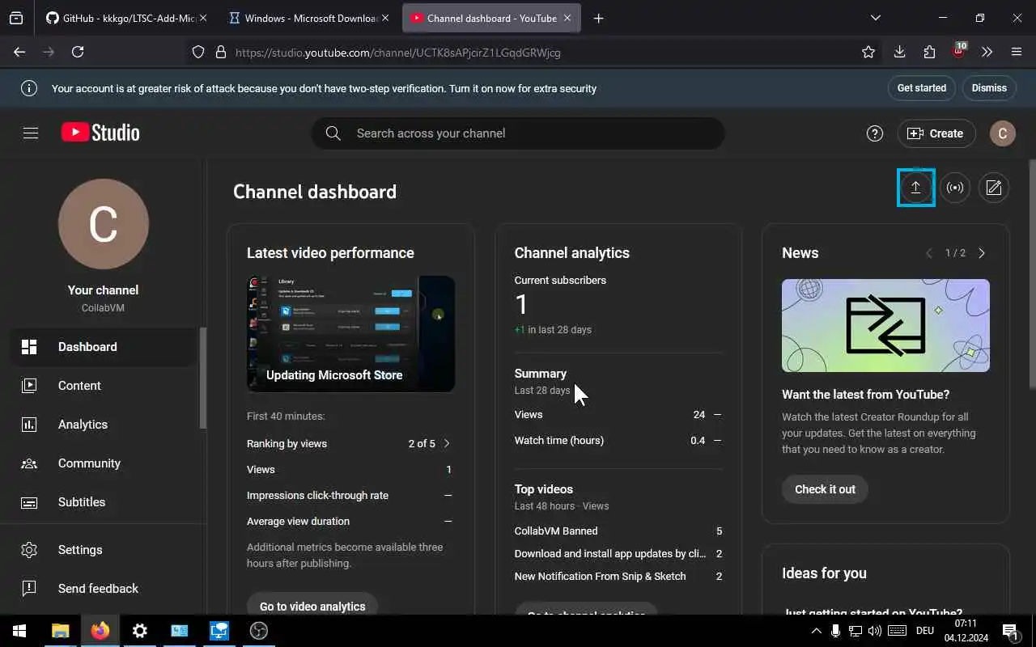Click Go to video analytics
This screenshot has width=1036, height=647.
(312, 606)
